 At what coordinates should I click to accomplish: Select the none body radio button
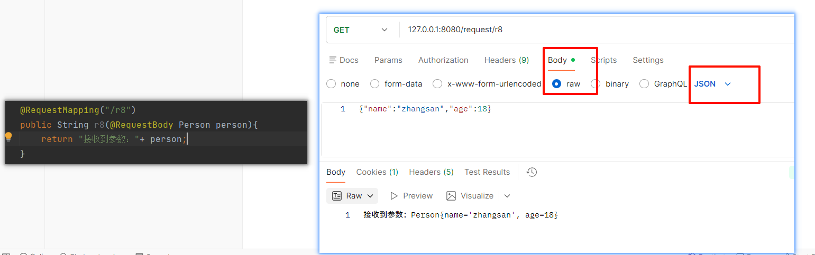pos(332,84)
